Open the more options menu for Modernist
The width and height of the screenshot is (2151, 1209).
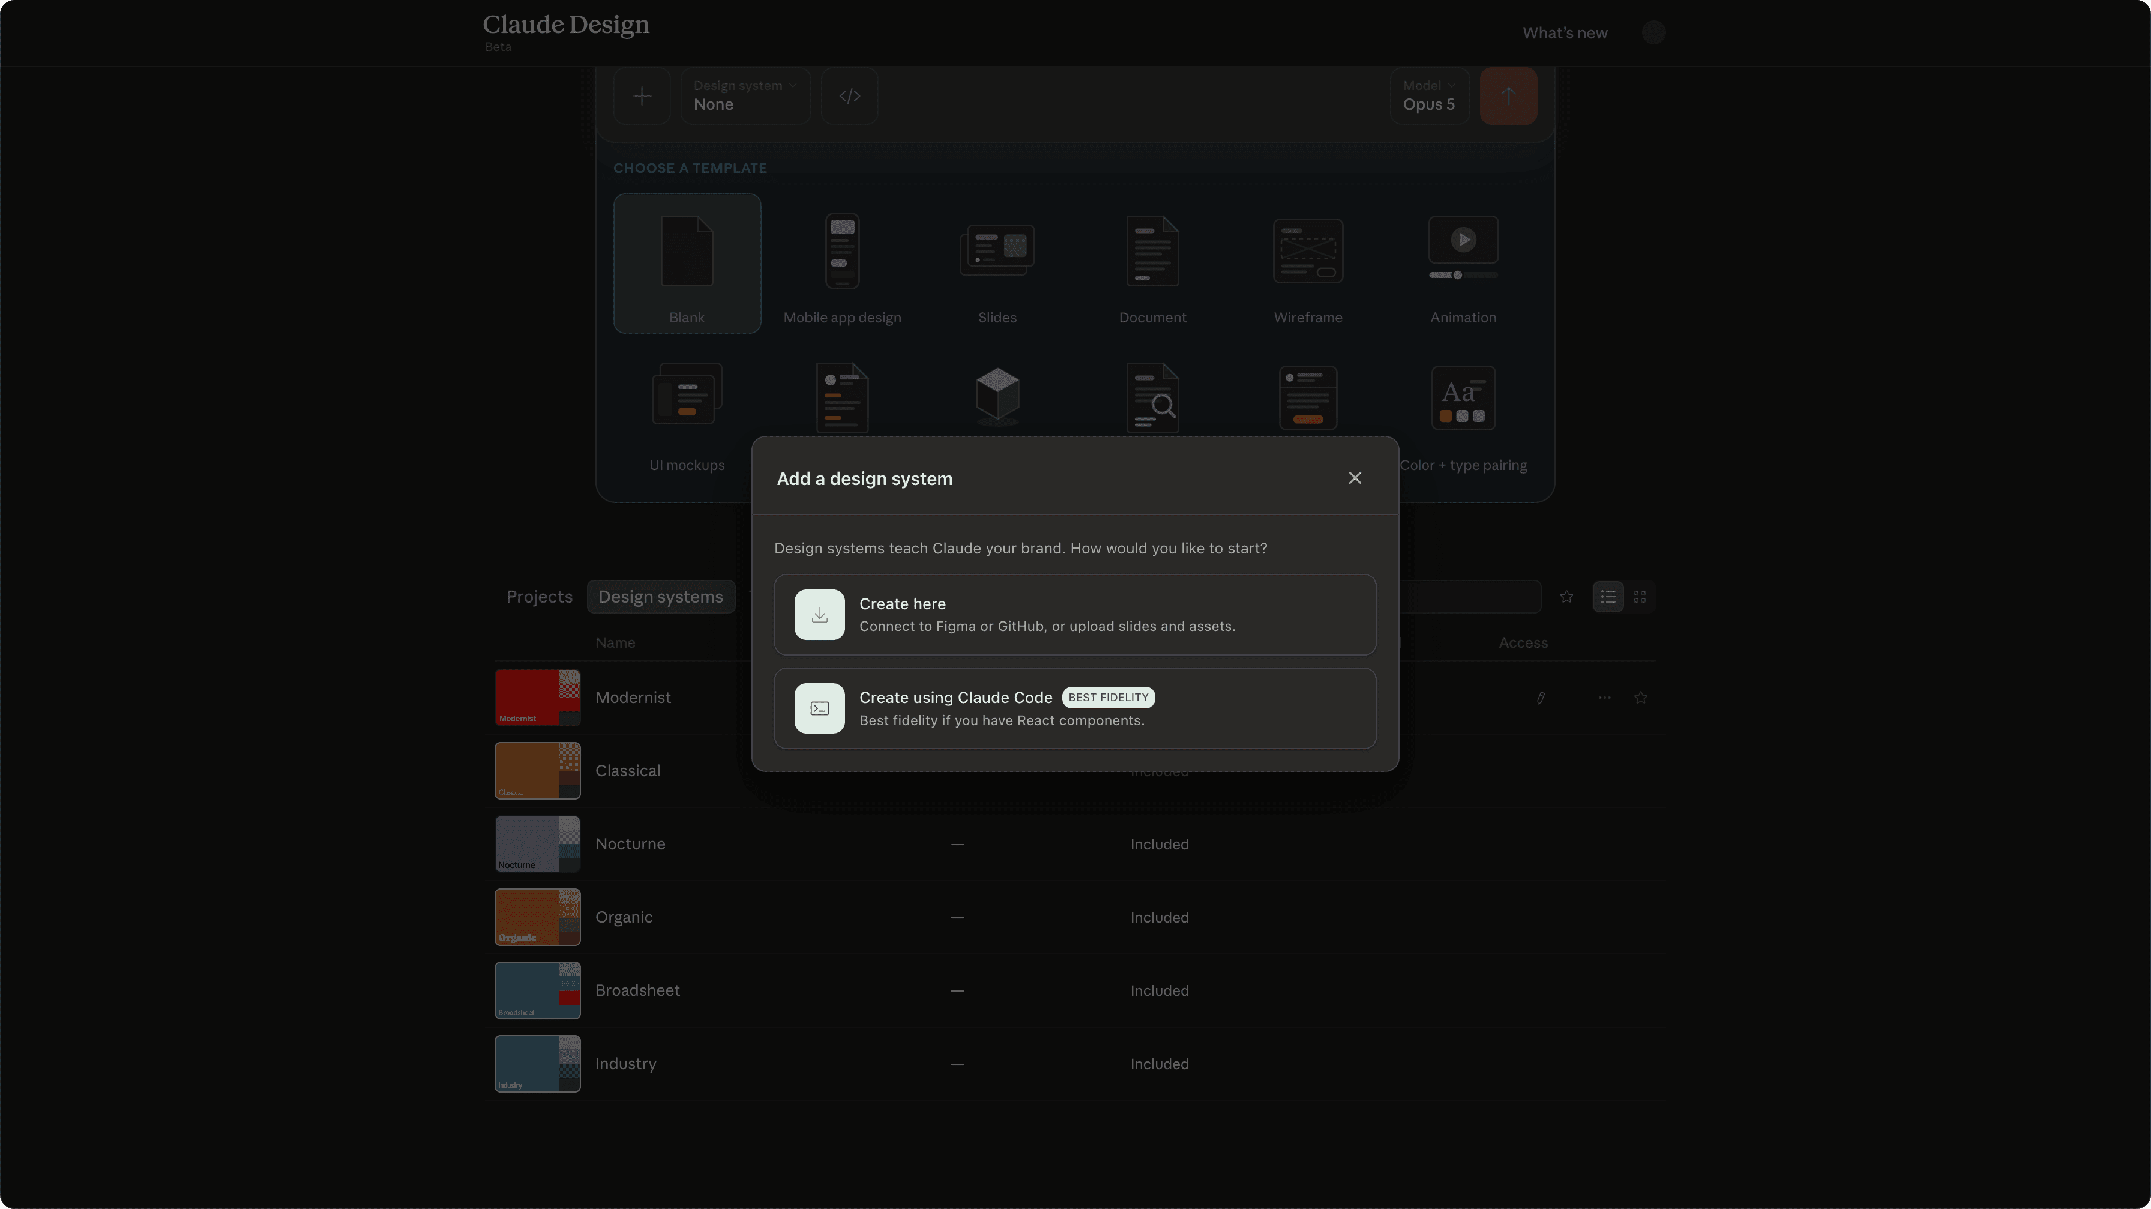[1604, 697]
